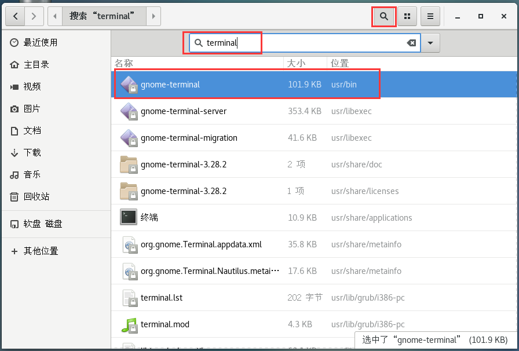Screen dimensions: 519x351
Task: Open 最近使用 in the sidebar
Action: [x=56, y=42]
